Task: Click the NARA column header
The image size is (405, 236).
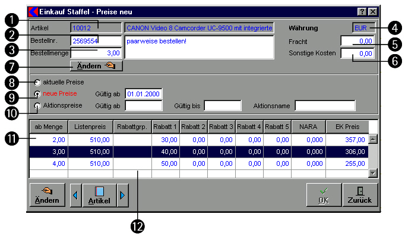Action: (308, 127)
